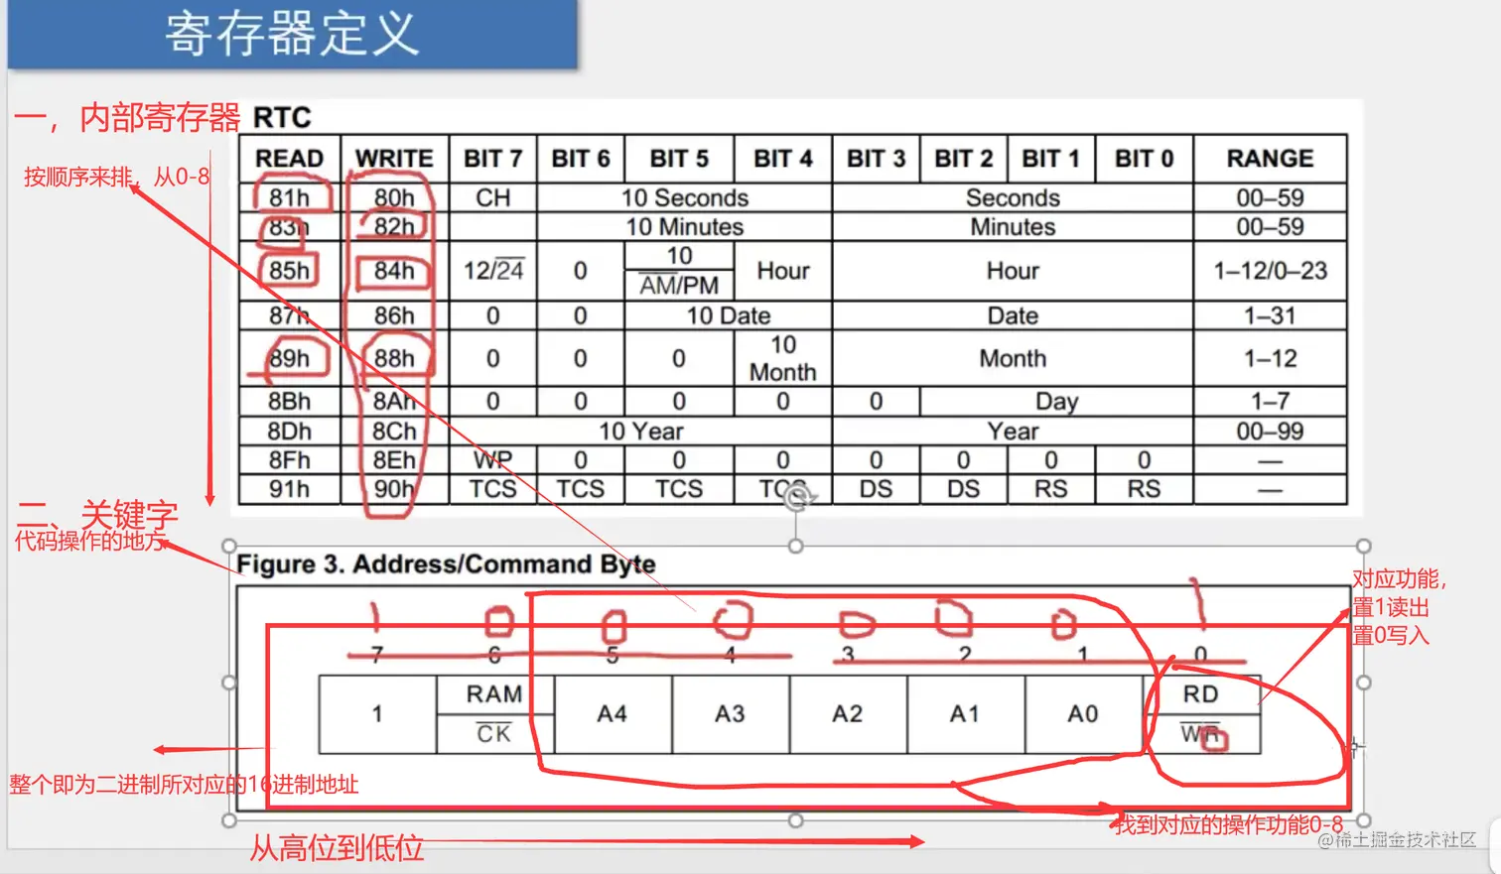The height and width of the screenshot is (874, 1501).
Task: Click the note 找到对应的操作功能0-8
Action: click(1228, 824)
